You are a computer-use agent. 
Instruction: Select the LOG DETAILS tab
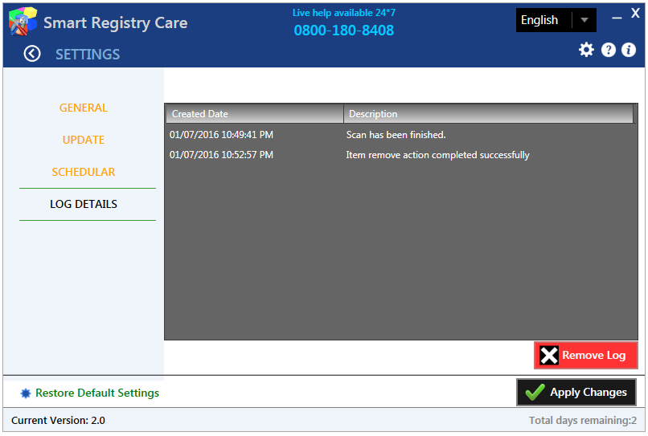click(x=84, y=204)
